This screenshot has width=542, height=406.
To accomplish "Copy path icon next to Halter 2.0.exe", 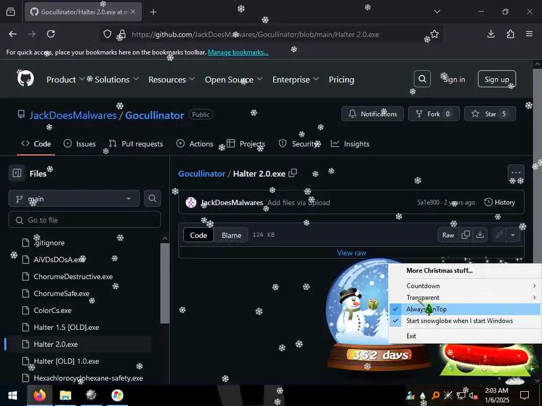I will (293, 173).
